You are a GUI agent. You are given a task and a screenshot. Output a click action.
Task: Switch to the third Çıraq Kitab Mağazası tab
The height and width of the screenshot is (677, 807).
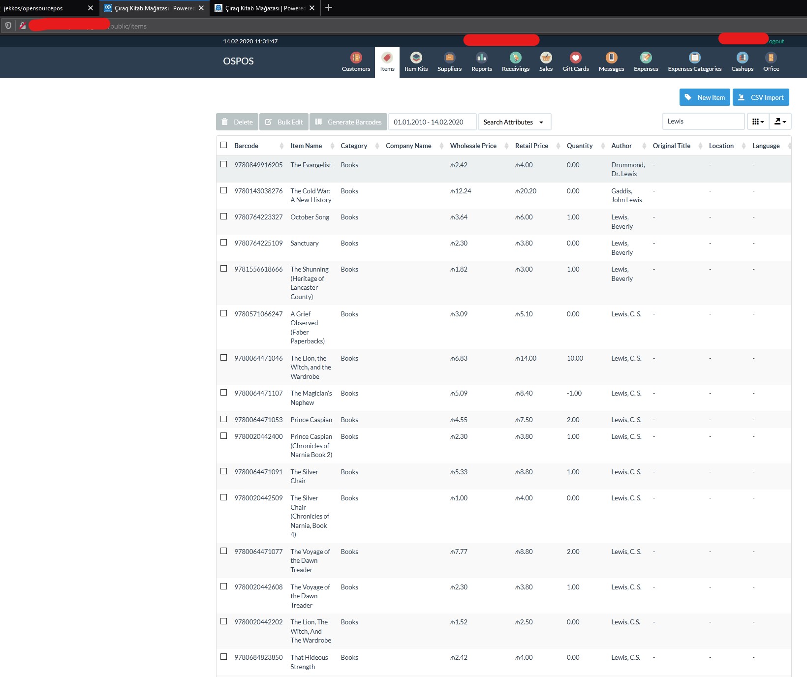266,8
